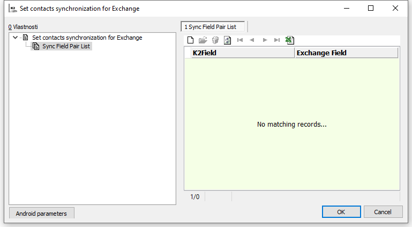Go to first record navigation icon
Viewport: 412px width, 227px height.
[x=240, y=40]
